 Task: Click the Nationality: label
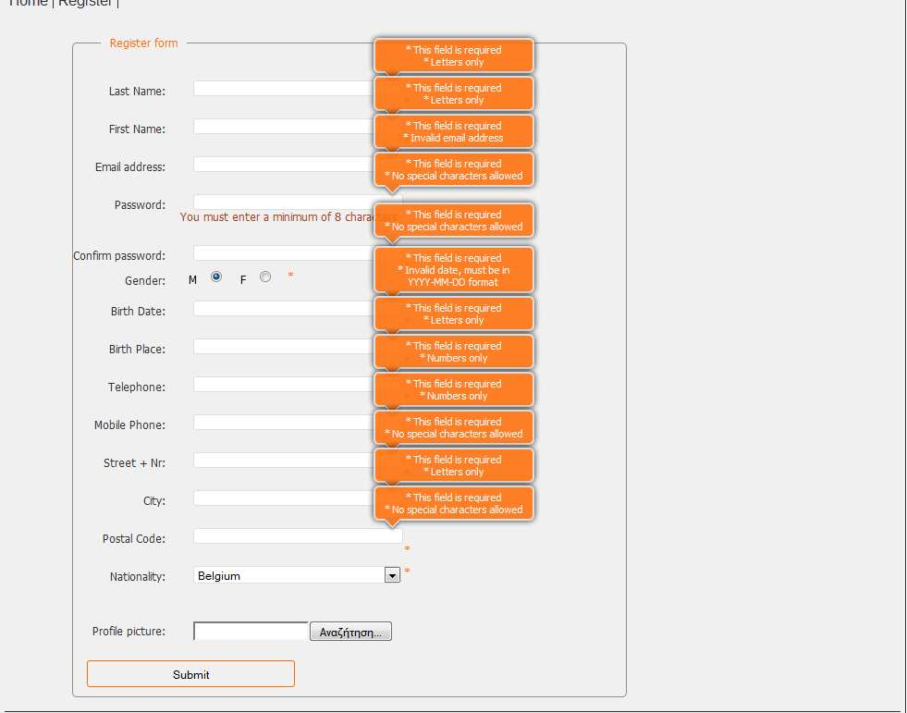point(138,576)
